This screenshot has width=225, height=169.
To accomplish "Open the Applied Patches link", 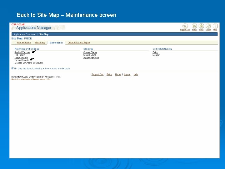I will click(22, 52).
